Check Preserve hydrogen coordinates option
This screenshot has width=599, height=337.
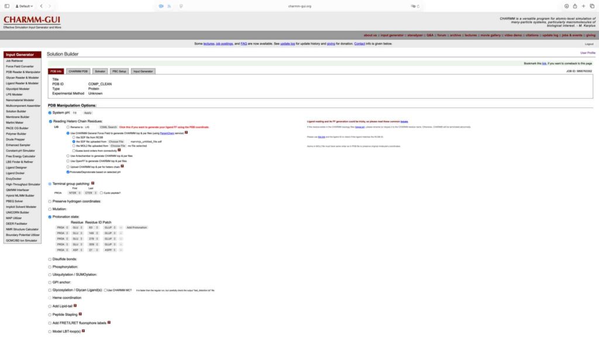[50, 201]
